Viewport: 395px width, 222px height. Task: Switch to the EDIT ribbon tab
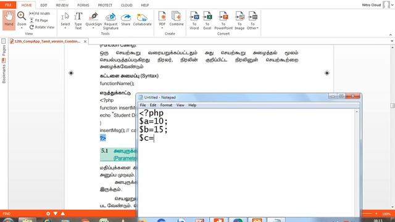click(44, 5)
